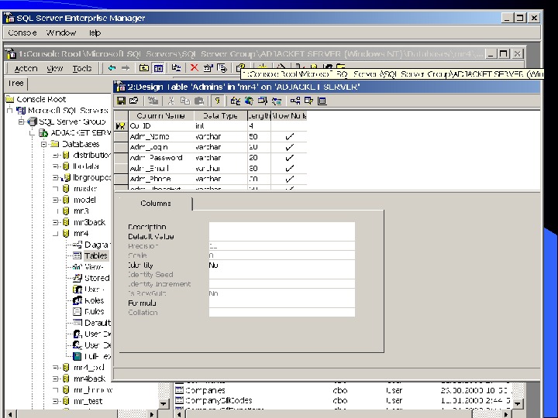Click the Paste icon in Design Table toolbar

199,101
